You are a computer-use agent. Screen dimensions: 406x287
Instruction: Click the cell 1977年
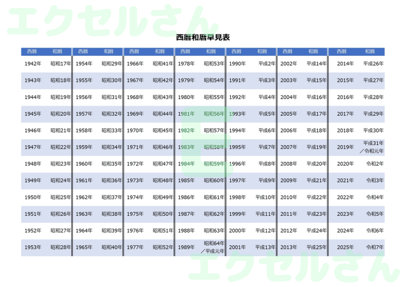(135, 247)
